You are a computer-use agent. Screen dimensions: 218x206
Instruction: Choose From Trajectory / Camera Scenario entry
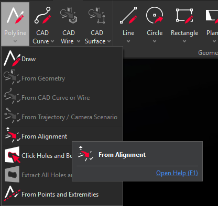click(62, 117)
